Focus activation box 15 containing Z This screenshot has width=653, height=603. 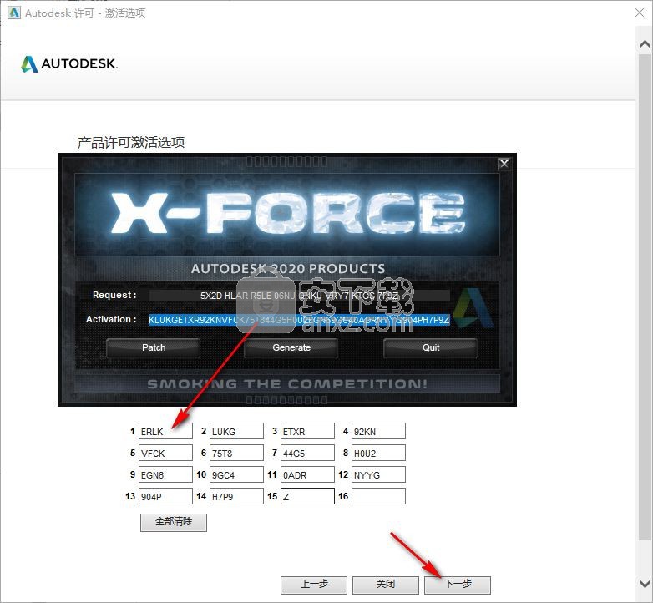(x=307, y=496)
